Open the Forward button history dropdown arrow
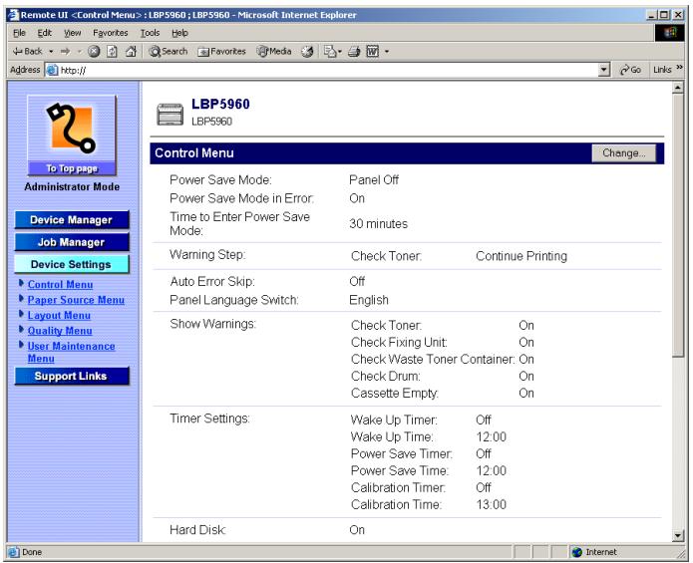693x563 pixels. [x=79, y=52]
